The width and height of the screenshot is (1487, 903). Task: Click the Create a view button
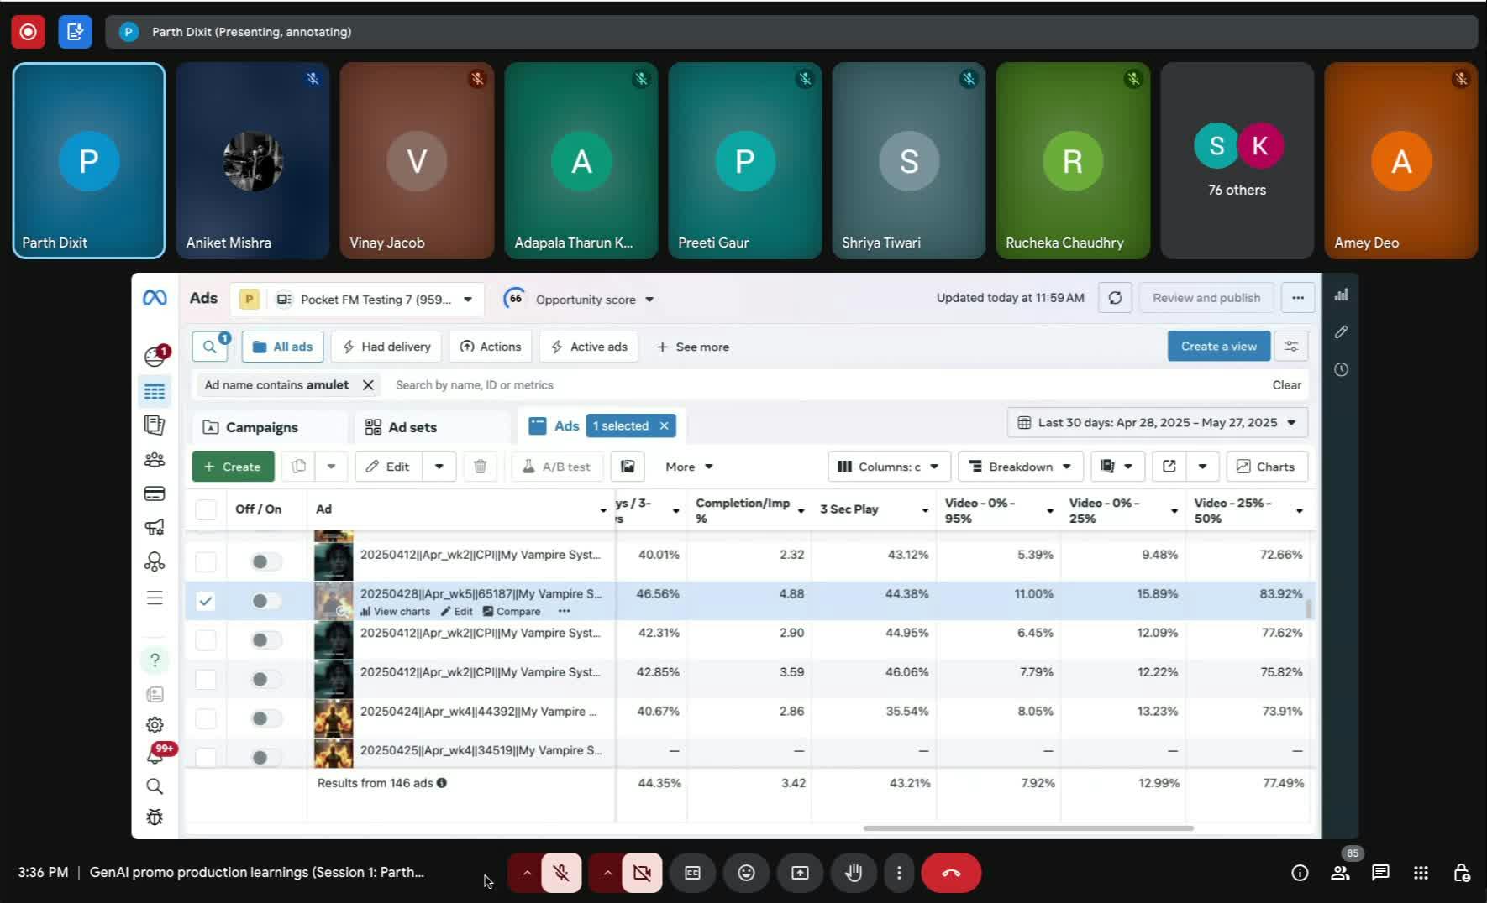(1218, 347)
